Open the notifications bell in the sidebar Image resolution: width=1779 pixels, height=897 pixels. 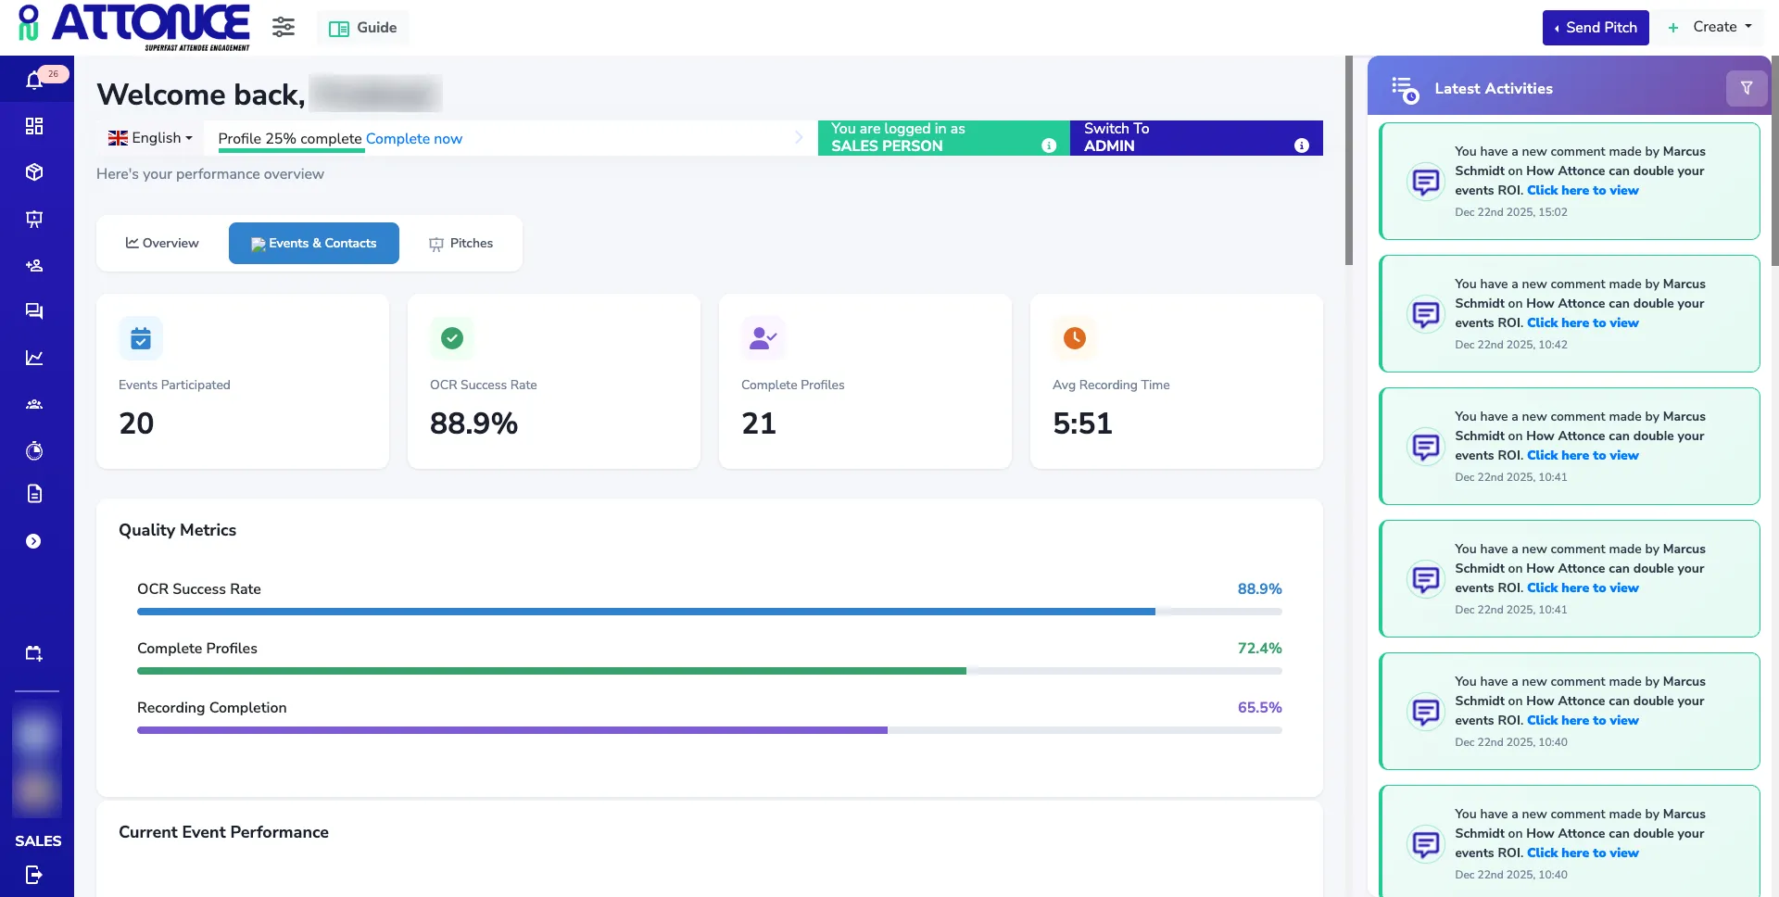[x=34, y=81]
